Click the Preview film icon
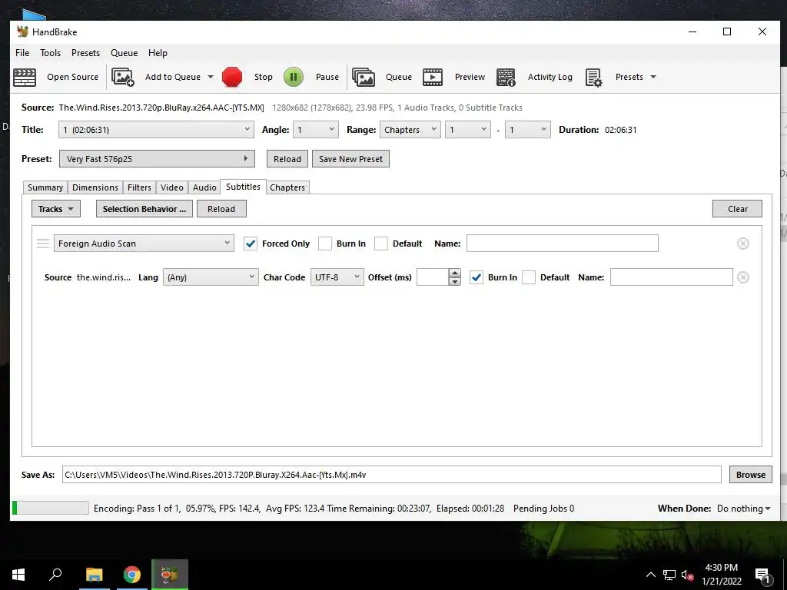The image size is (787, 590). click(433, 78)
